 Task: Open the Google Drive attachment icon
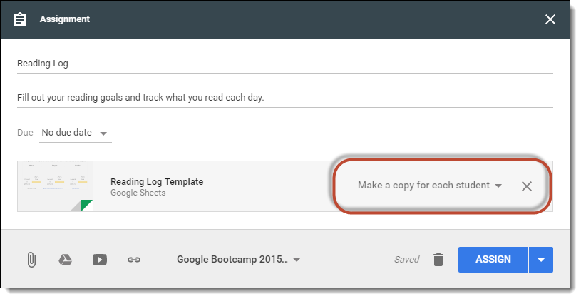click(65, 260)
